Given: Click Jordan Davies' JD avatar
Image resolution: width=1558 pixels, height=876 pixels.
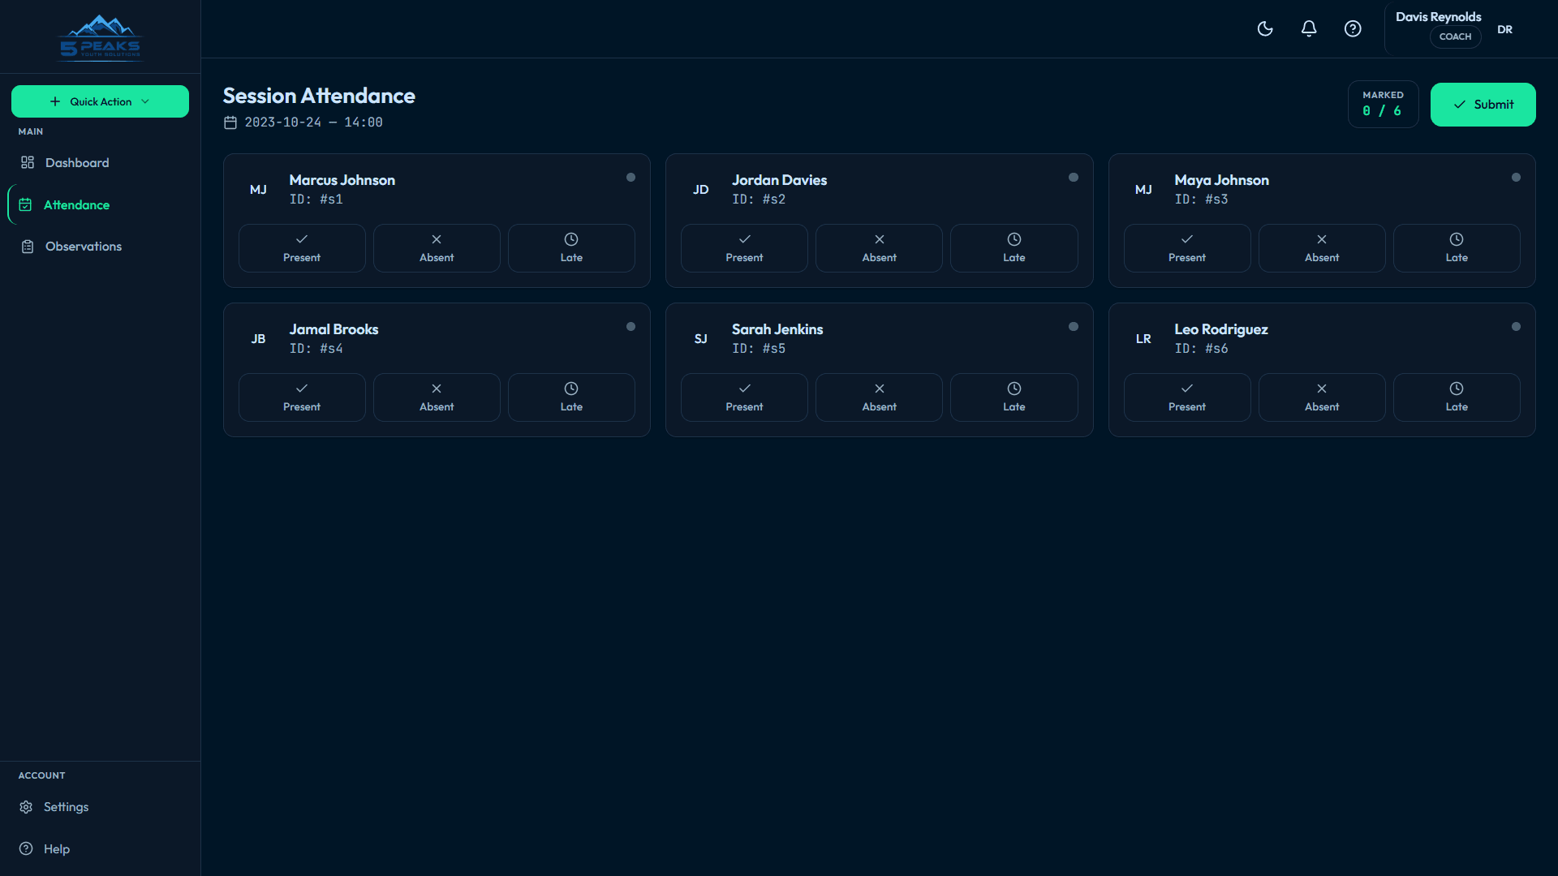Looking at the screenshot, I should [701, 190].
